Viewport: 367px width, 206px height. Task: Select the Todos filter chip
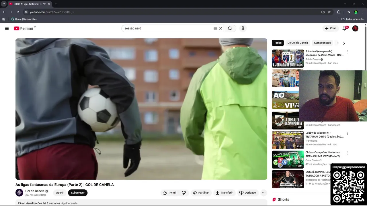click(278, 43)
